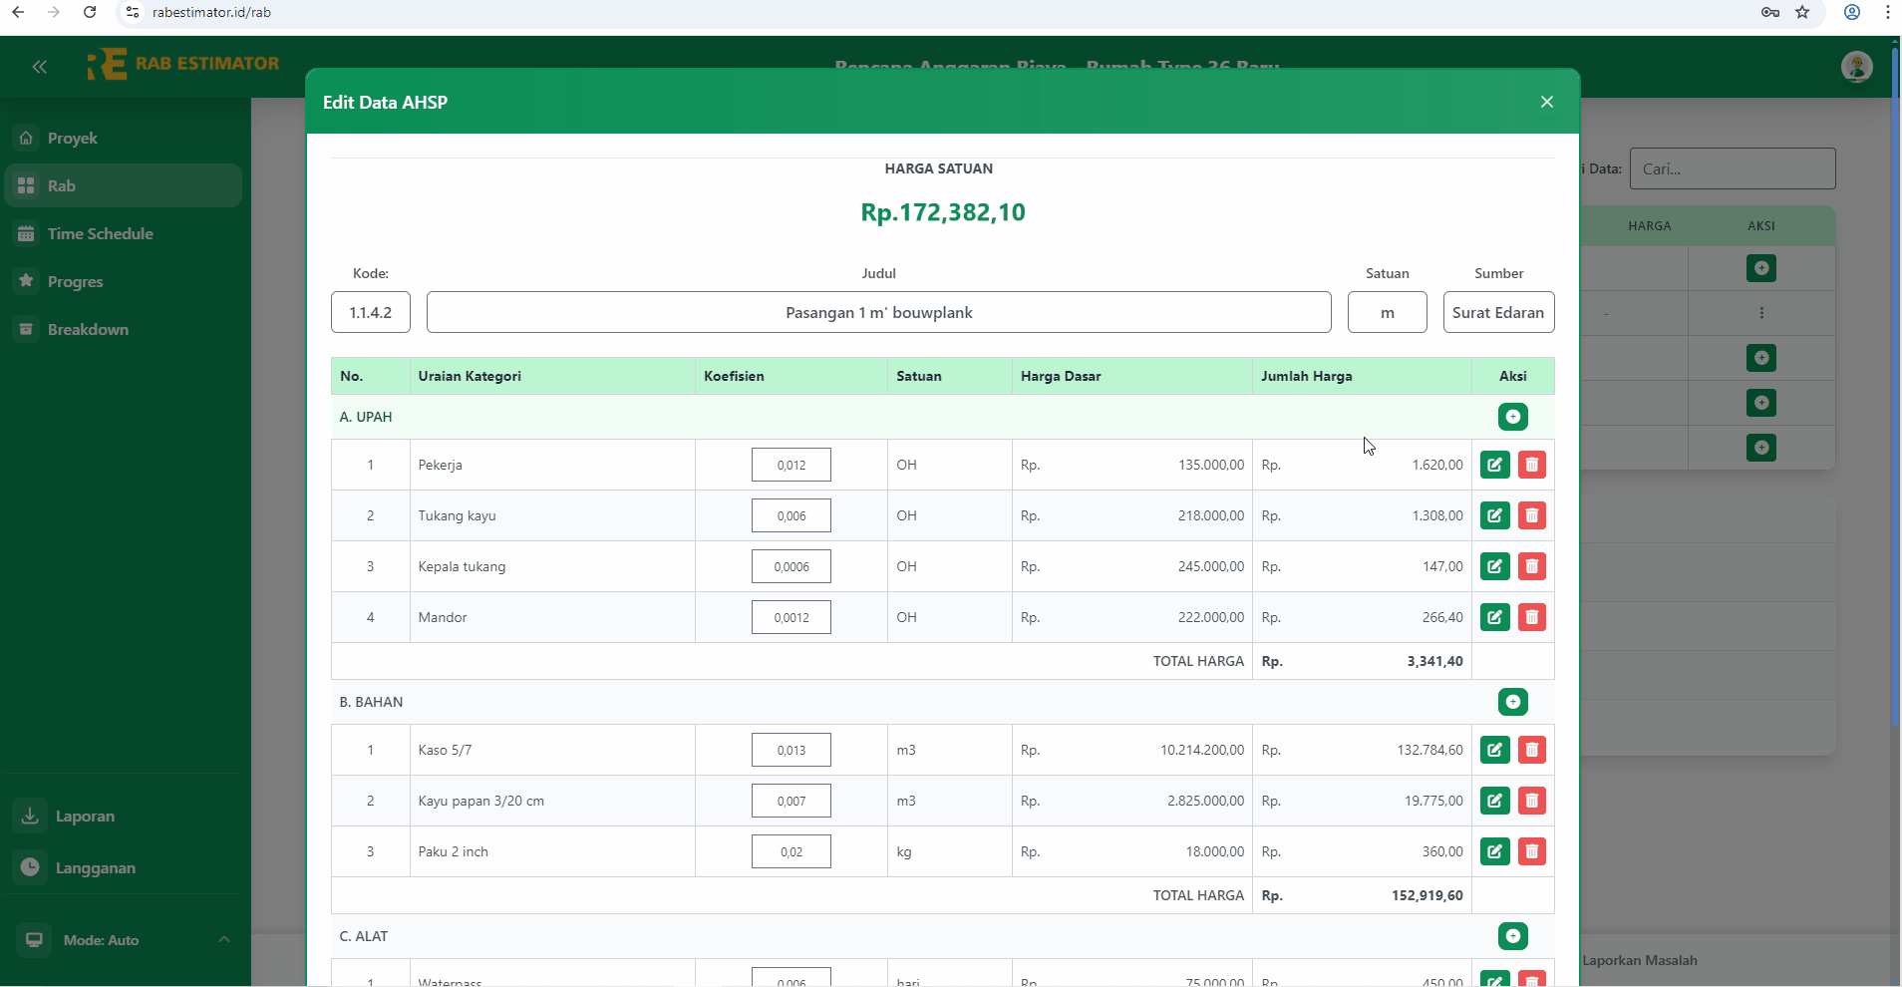Open the browser three-dot menu
Image resolution: width=1902 pixels, height=987 pixels.
[1887, 13]
